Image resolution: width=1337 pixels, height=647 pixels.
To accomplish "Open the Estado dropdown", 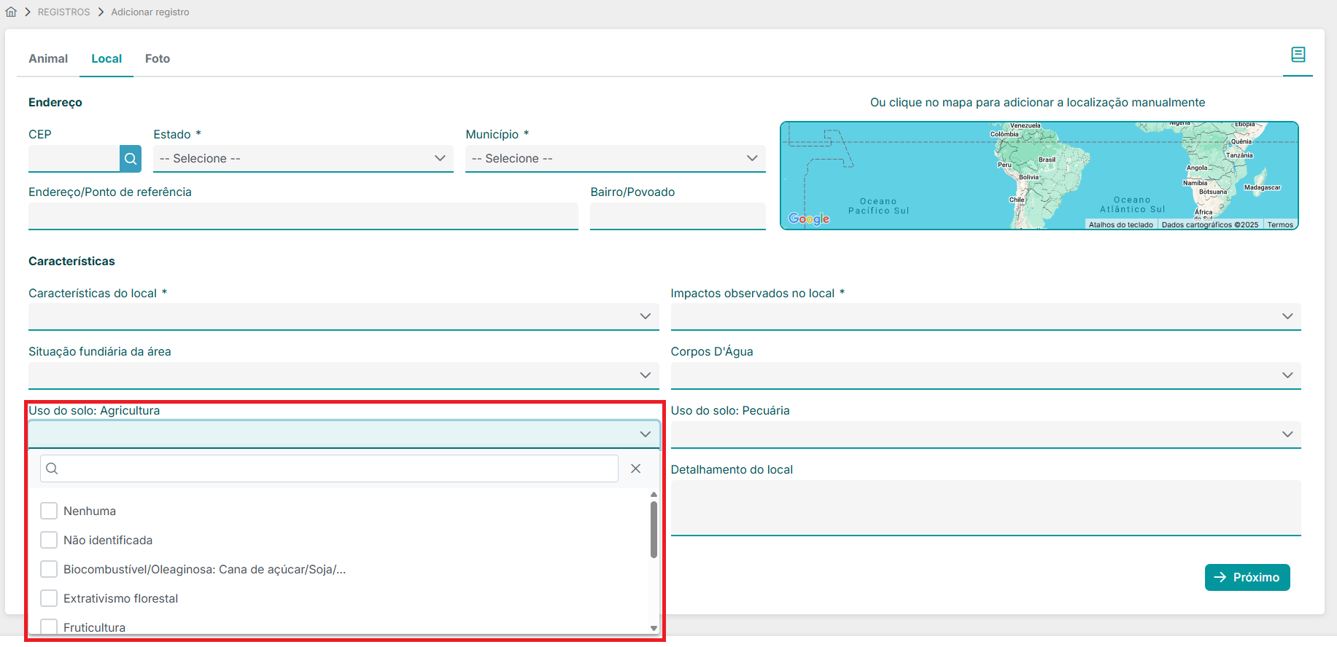I will tap(303, 159).
